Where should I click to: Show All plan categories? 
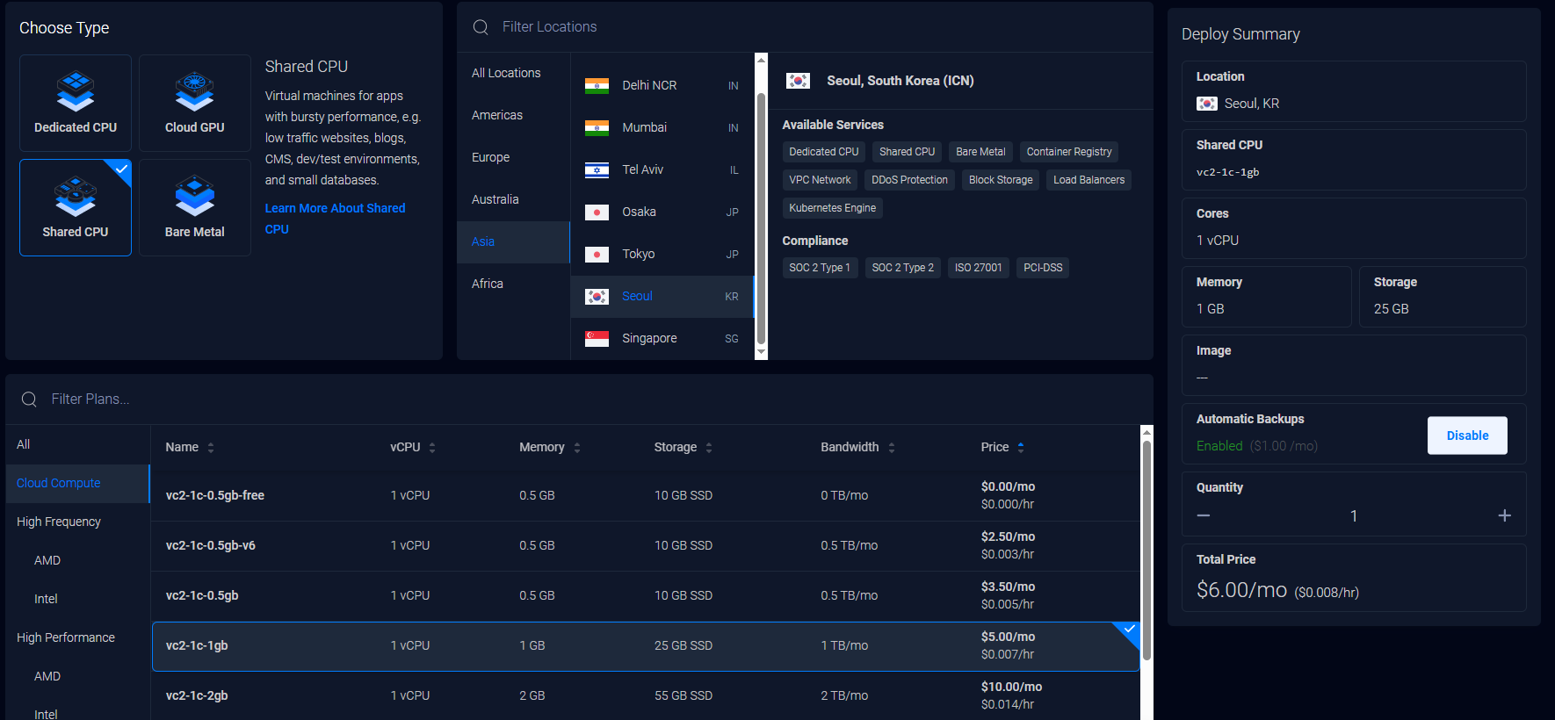point(78,445)
